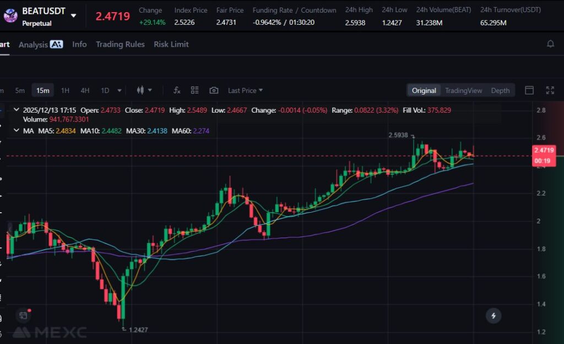Take a chart screenshot with camera icon
The height and width of the screenshot is (344, 564).
click(x=214, y=90)
